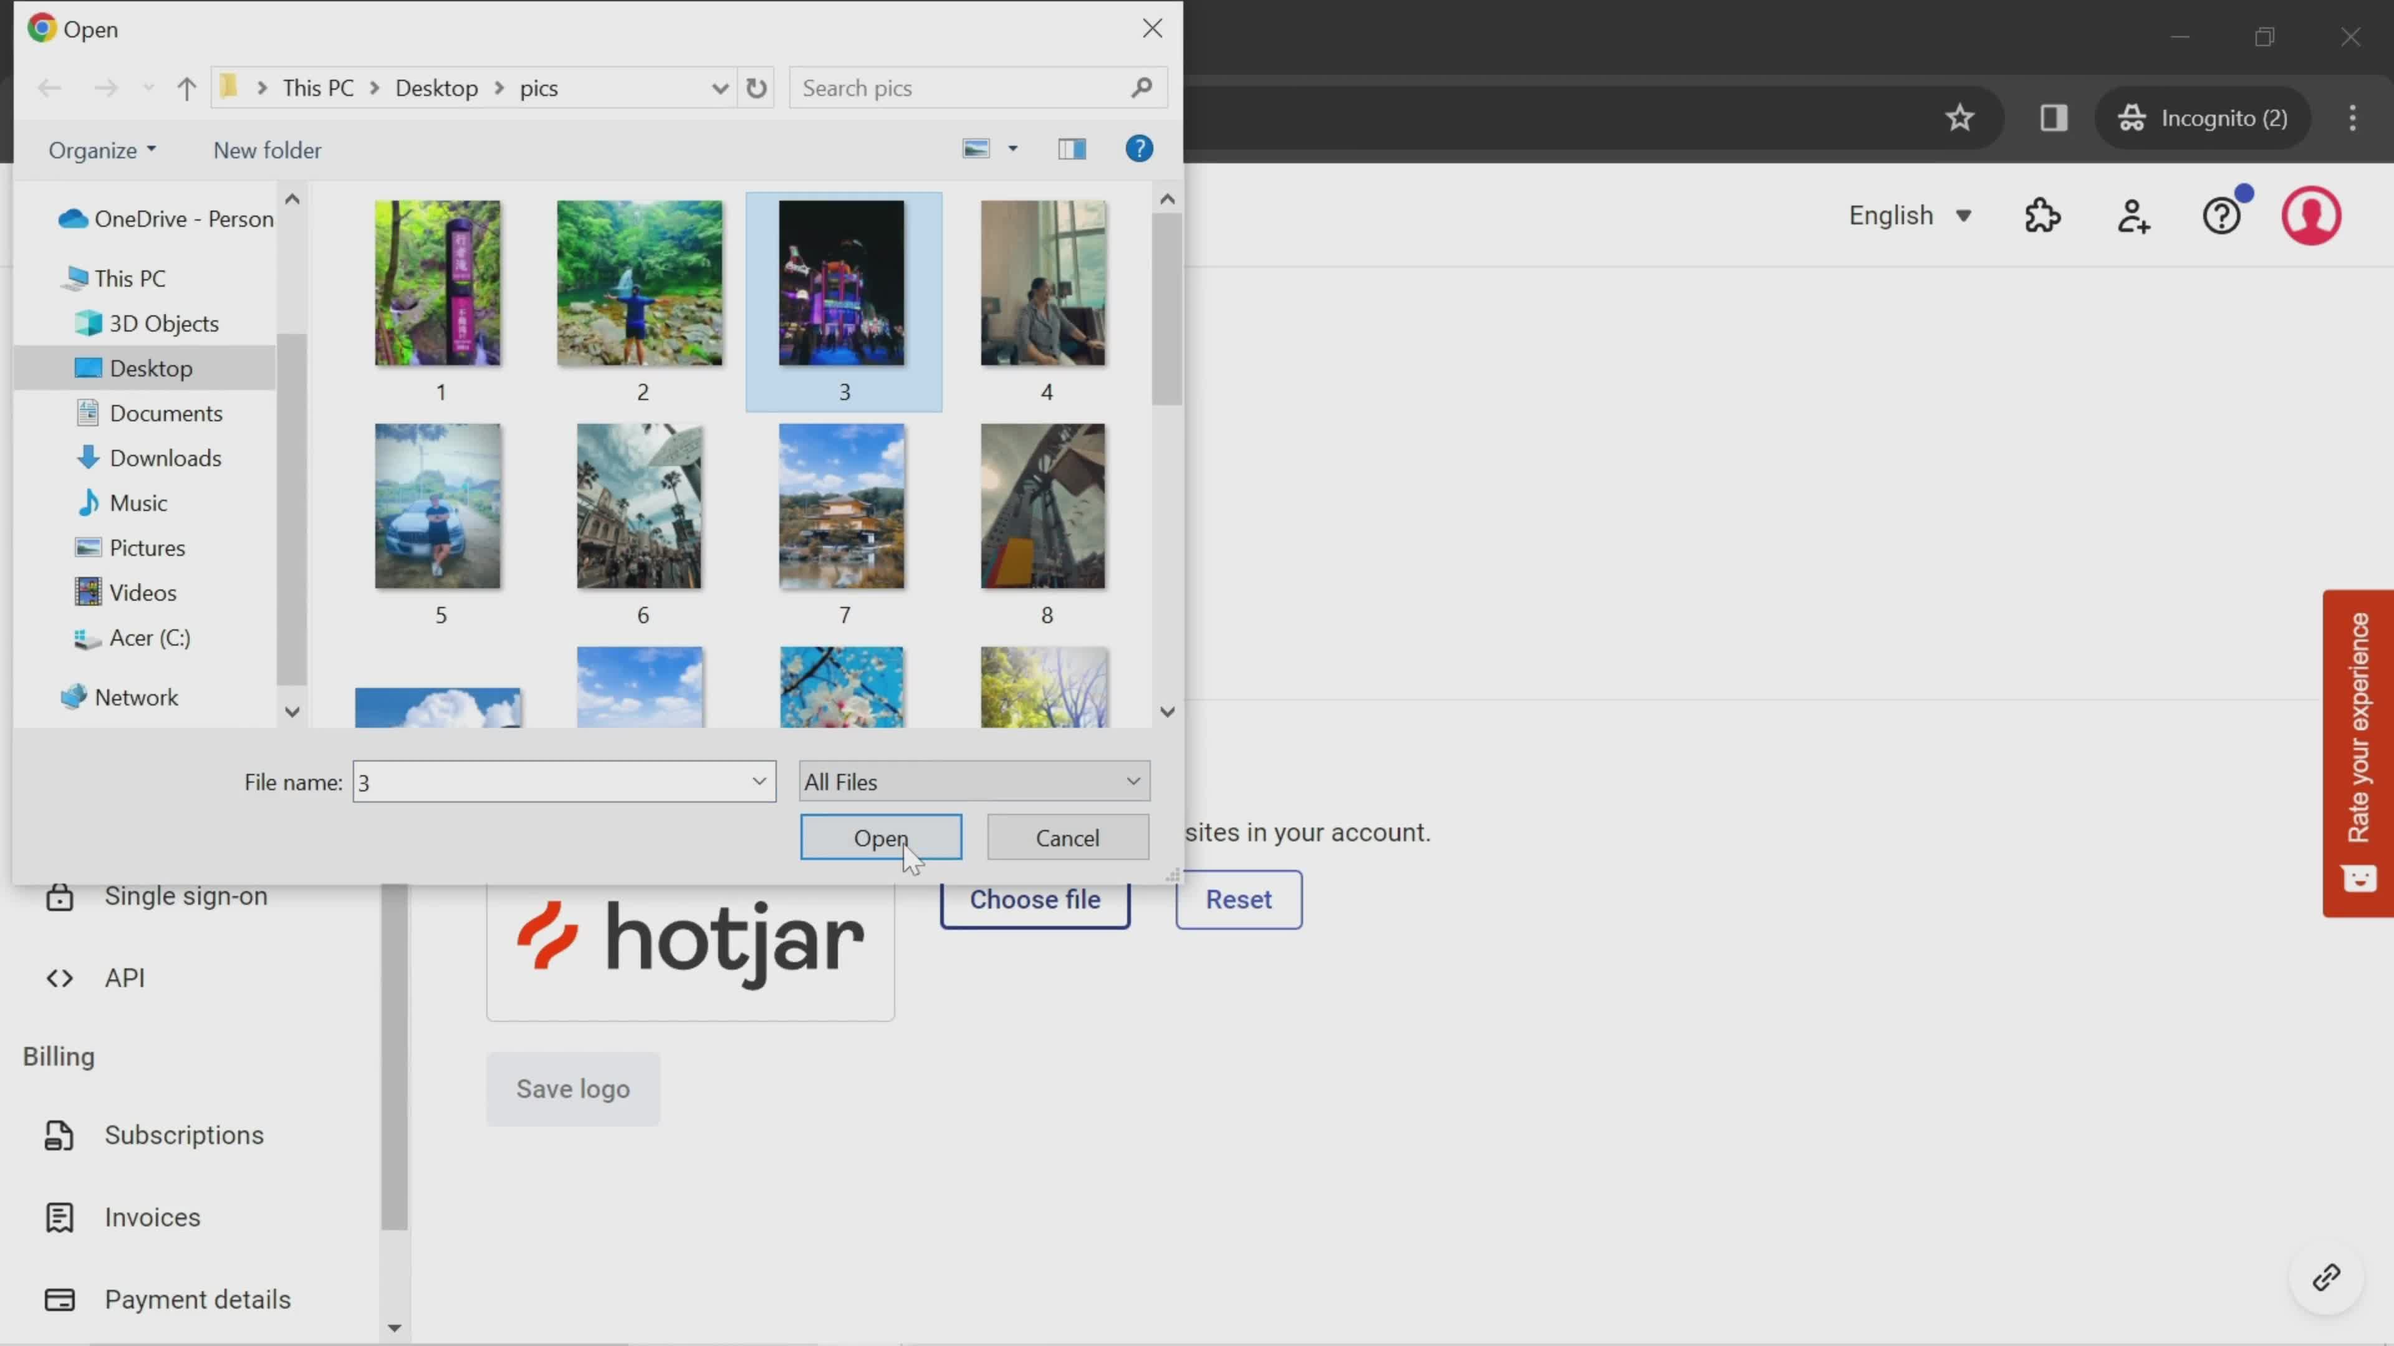
Task: Toggle the preview pane icon
Action: coord(1072,149)
